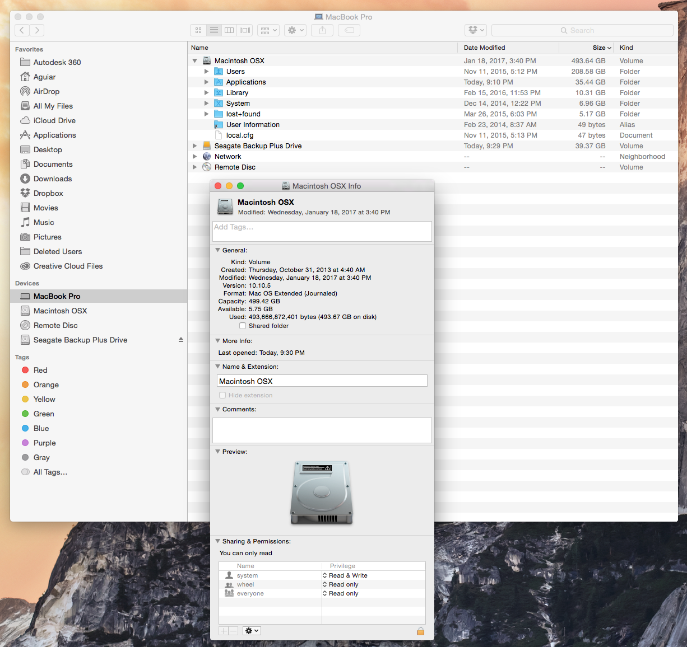Expand the Seagate Backup Plus Drive row
This screenshot has height=647, width=687.
coord(194,146)
